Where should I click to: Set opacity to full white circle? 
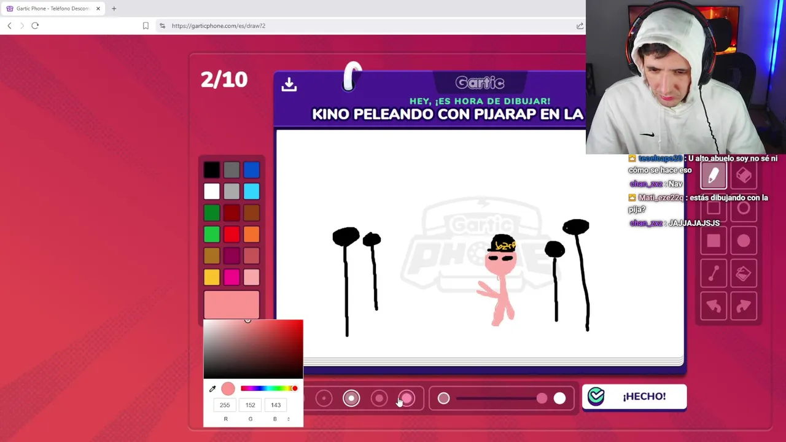pos(559,399)
